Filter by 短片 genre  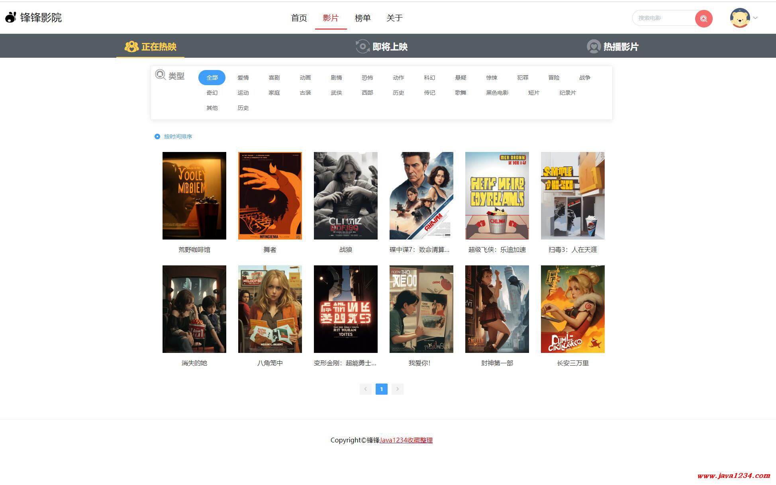click(x=534, y=93)
